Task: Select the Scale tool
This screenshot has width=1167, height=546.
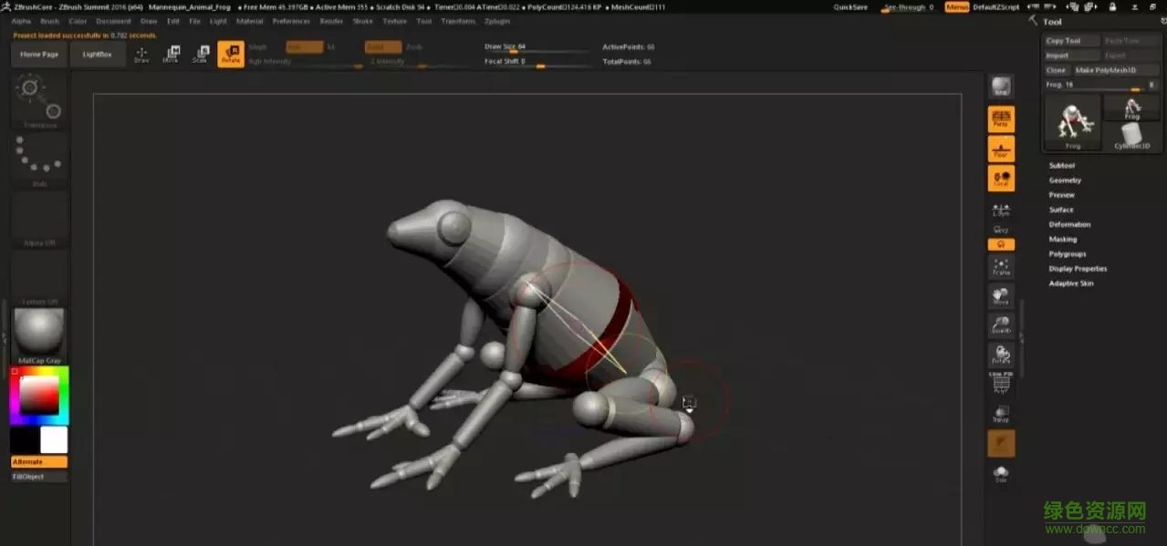Action: [x=200, y=55]
